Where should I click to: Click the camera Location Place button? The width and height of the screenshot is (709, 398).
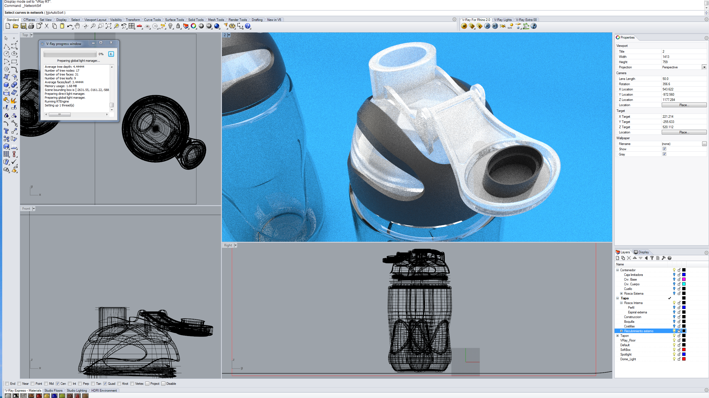684,105
